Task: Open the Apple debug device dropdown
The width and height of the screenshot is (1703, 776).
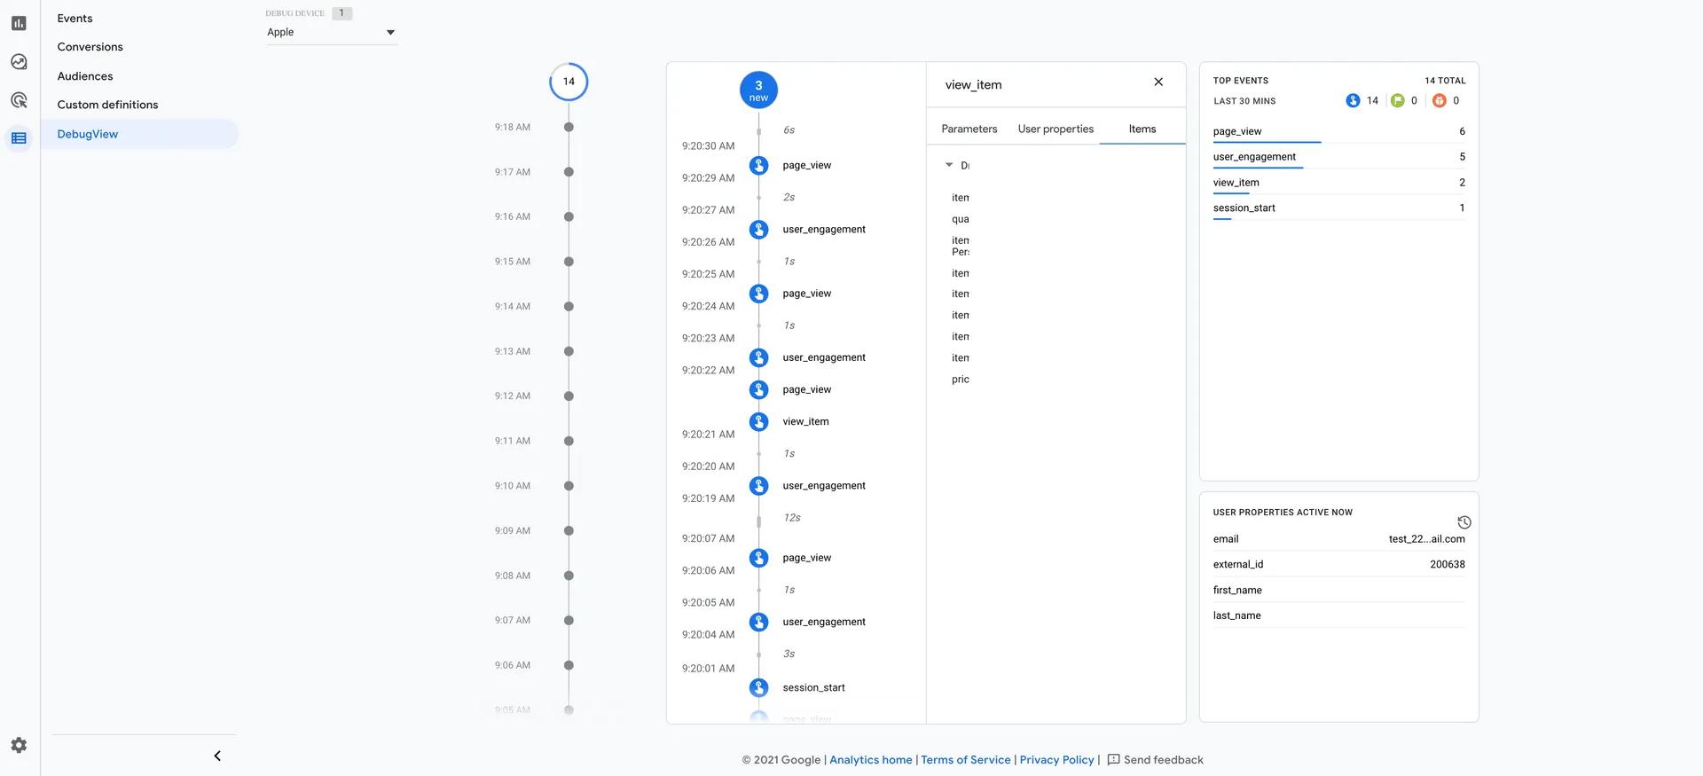Action: pos(332,32)
